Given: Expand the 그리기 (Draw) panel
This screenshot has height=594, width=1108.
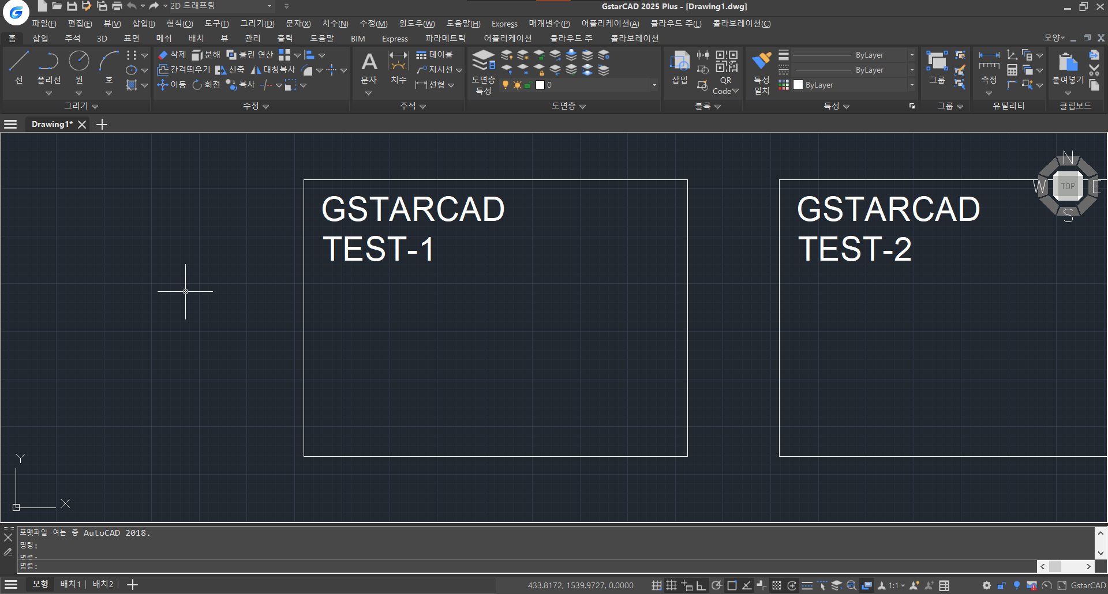Looking at the screenshot, I should [x=81, y=106].
